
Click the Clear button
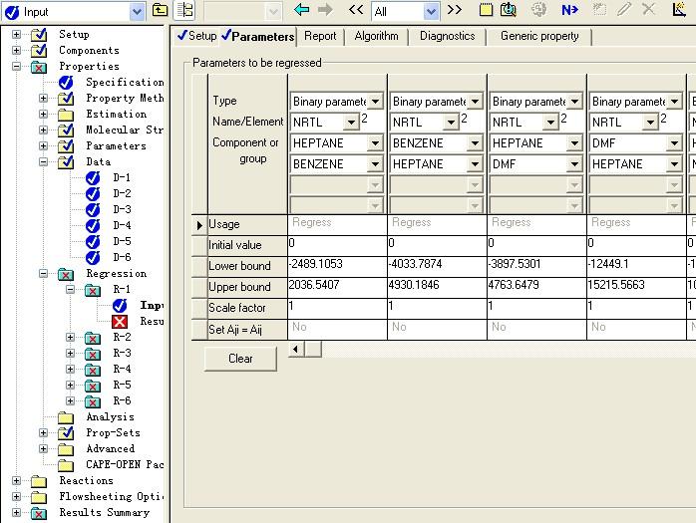click(x=240, y=359)
